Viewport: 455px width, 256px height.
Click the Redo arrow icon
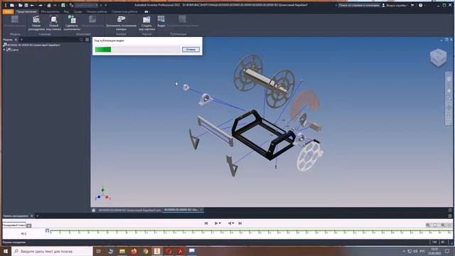(x=41, y=5)
